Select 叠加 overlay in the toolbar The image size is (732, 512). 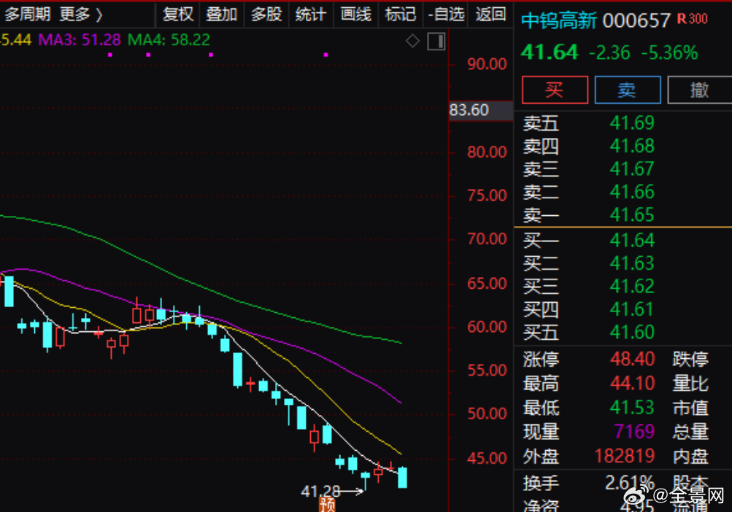coord(222,15)
